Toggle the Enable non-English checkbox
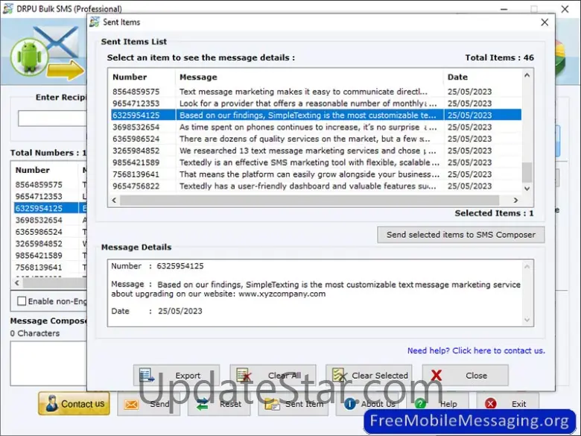 (21, 301)
